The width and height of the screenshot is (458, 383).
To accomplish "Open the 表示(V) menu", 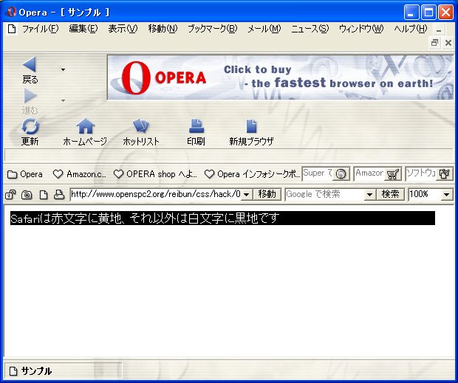I will pos(123,29).
